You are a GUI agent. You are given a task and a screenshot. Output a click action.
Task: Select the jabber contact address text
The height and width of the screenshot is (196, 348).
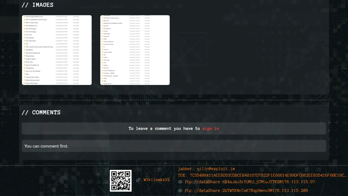[206, 169]
